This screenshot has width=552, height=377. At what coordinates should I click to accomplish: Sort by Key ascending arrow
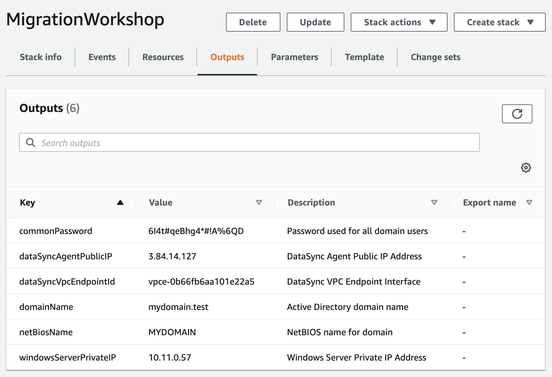pos(120,202)
